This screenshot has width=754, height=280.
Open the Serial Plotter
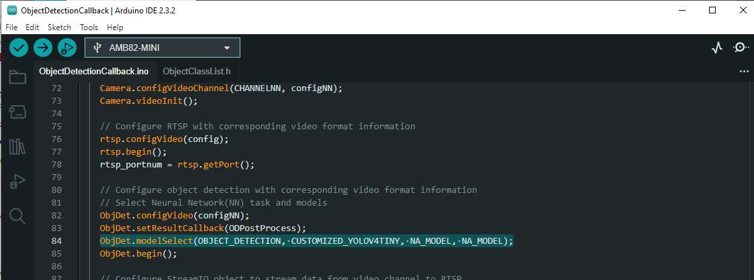[717, 48]
